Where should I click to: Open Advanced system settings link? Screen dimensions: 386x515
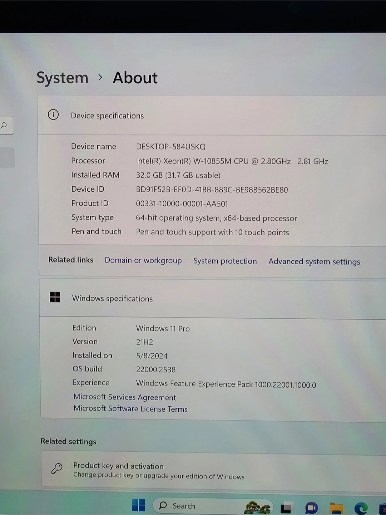(314, 262)
